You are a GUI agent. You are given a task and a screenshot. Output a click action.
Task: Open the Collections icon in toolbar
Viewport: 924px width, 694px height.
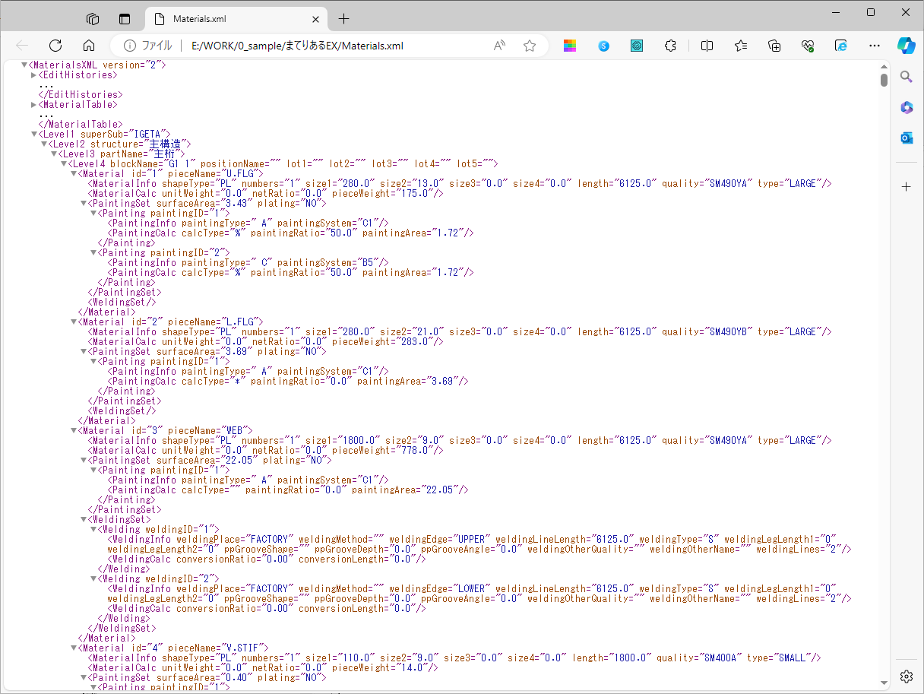[x=774, y=46]
